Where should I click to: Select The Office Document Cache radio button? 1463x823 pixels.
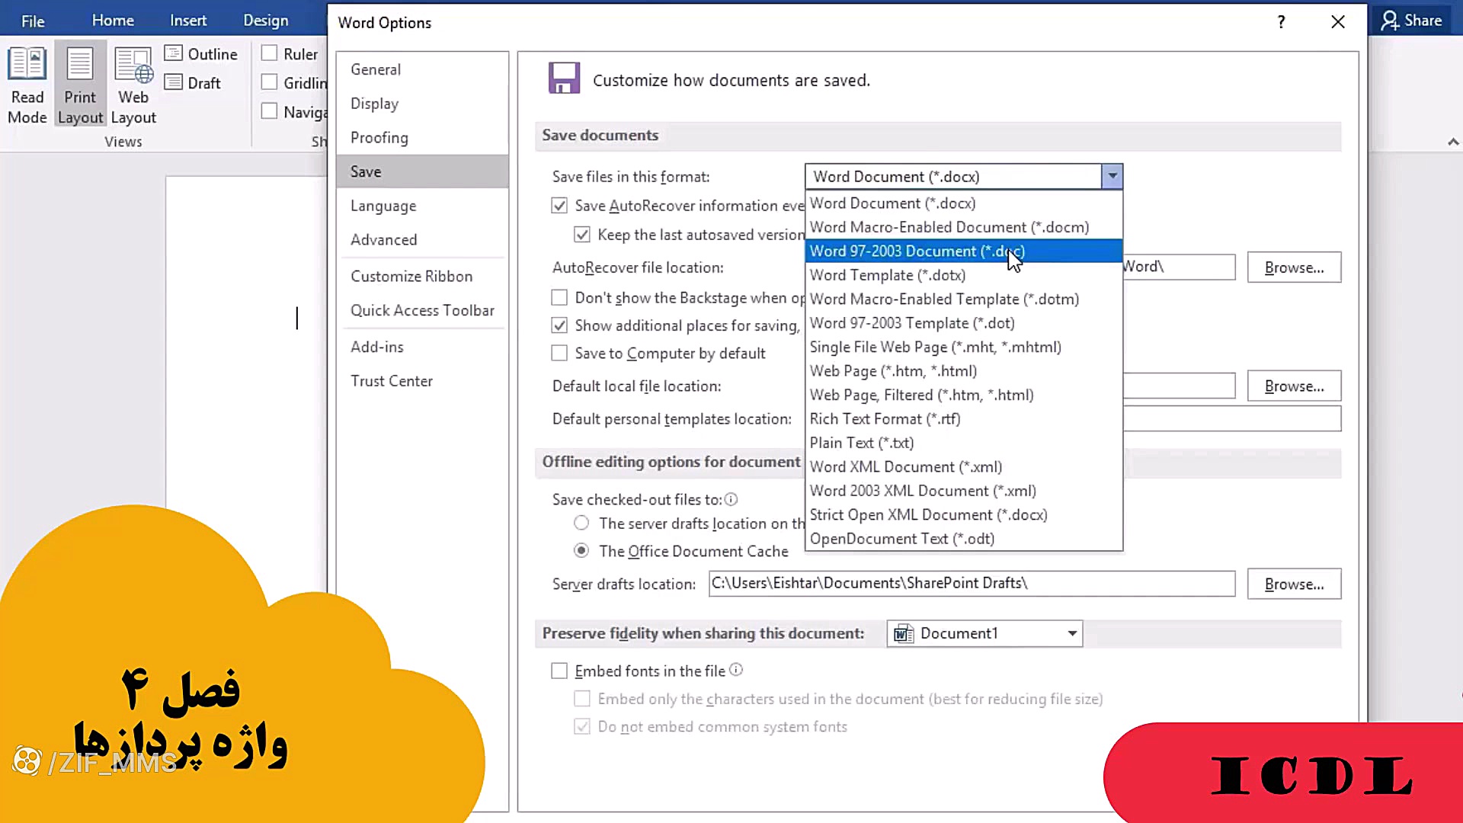click(x=581, y=551)
